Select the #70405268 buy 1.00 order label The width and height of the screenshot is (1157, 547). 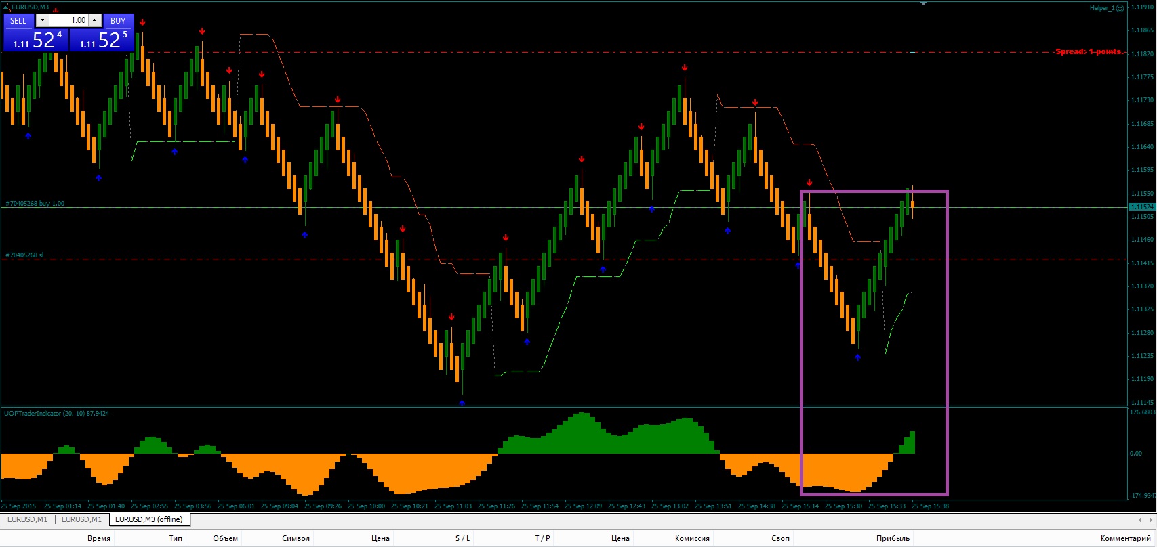click(x=35, y=203)
